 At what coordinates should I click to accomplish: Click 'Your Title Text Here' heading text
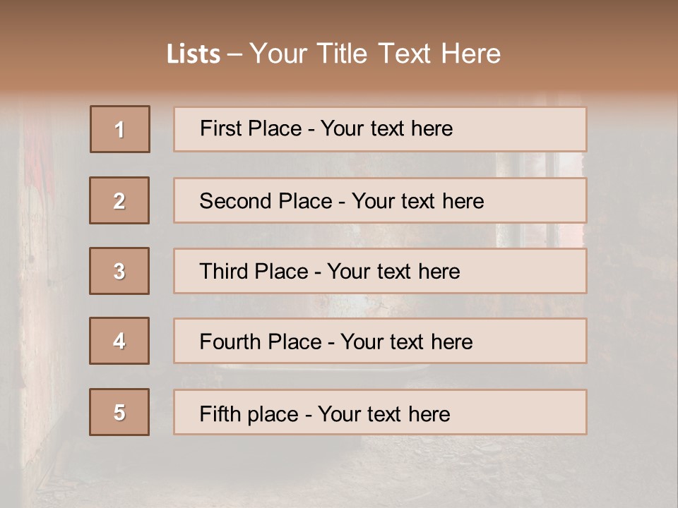tap(375, 54)
